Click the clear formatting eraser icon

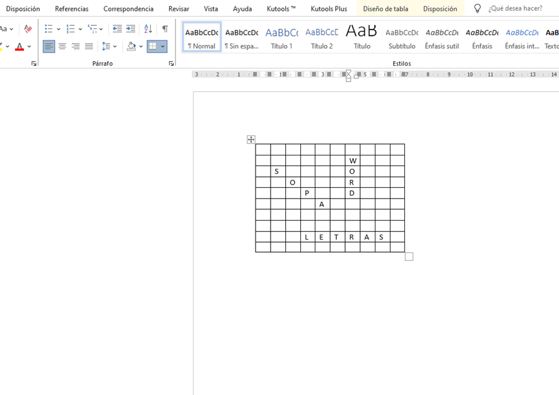pyautogui.click(x=28, y=29)
